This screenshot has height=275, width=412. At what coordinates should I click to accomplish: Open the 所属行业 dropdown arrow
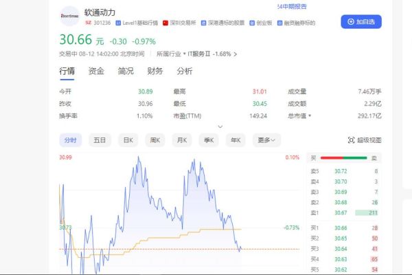(184, 54)
